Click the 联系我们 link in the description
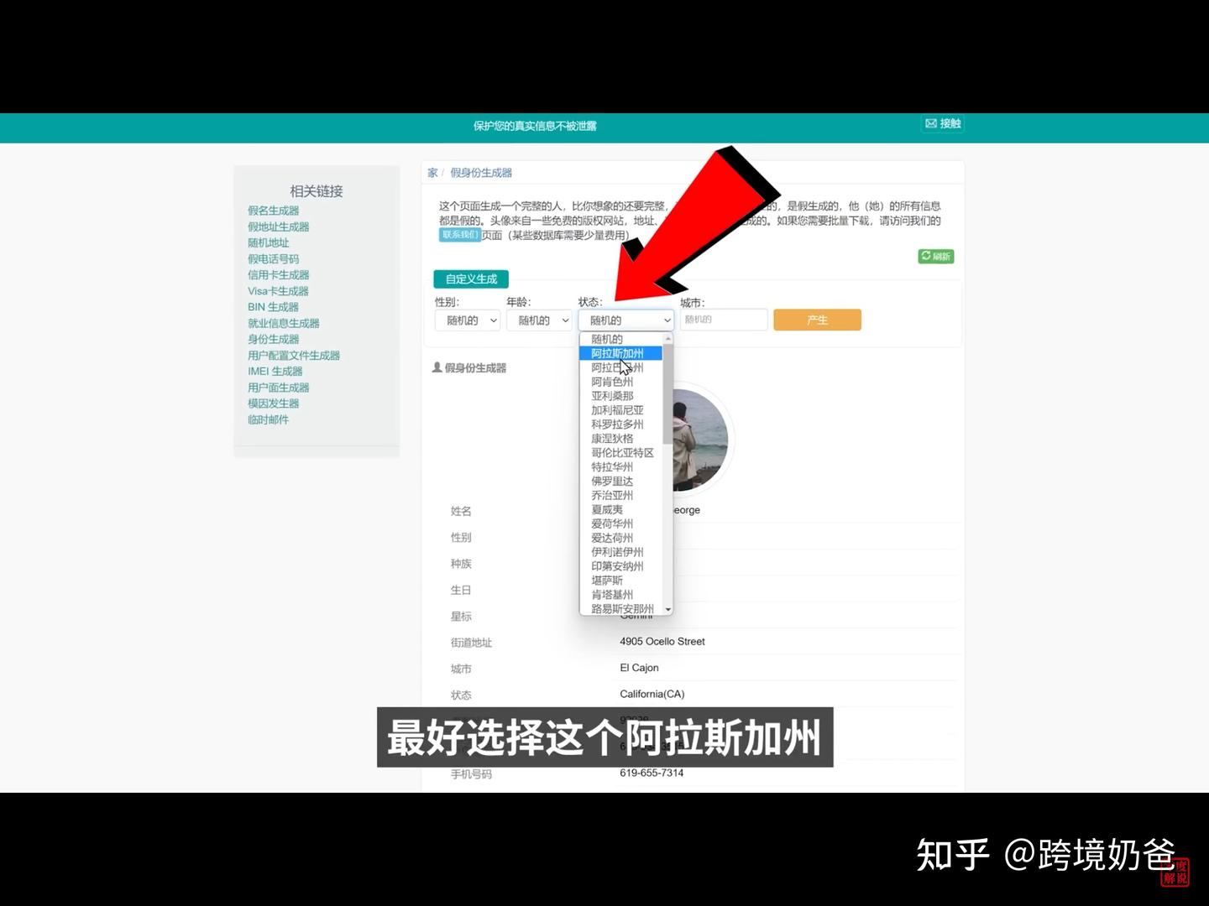The height and width of the screenshot is (906, 1209). pos(458,234)
